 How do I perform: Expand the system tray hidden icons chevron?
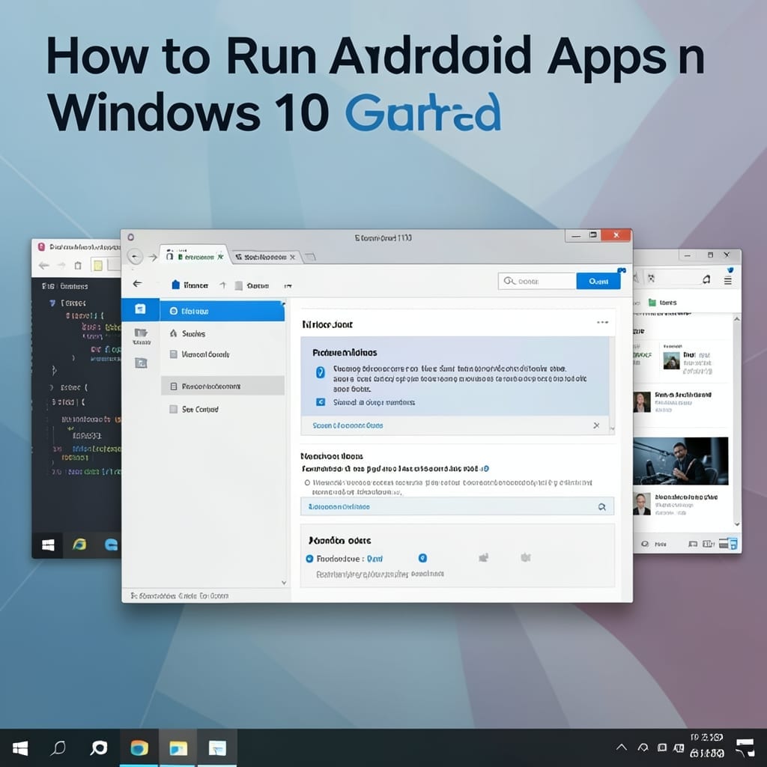pyautogui.click(x=621, y=747)
